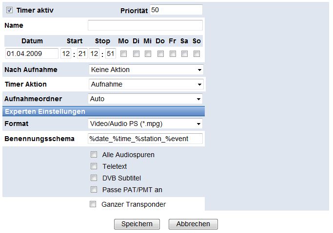The height and width of the screenshot is (233, 333).
Task: Focus the Name text field
Action: click(x=145, y=25)
